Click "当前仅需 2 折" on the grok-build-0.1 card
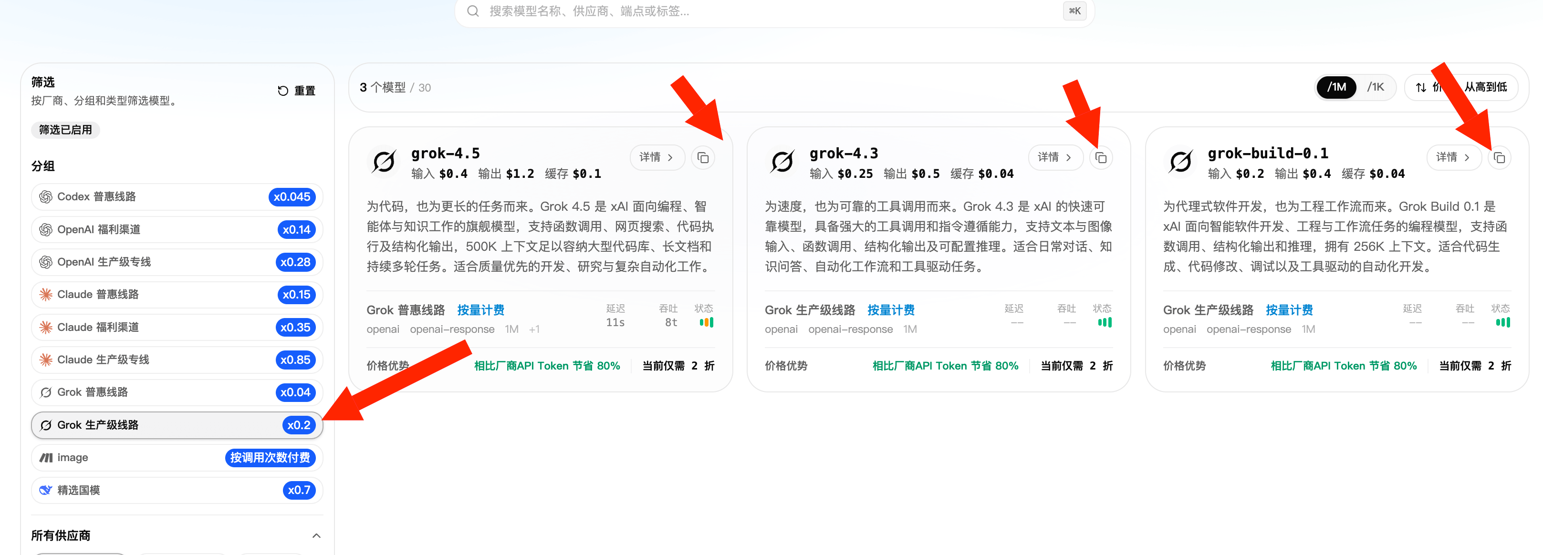1543x555 pixels. pyautogui.click(x=1475, y=366)
